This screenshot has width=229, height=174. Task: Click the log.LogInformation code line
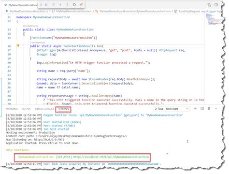coord(93,63)
